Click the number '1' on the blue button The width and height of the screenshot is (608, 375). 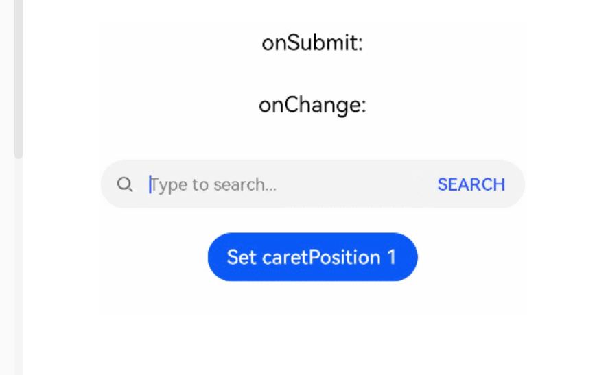[x=392, y=257]
